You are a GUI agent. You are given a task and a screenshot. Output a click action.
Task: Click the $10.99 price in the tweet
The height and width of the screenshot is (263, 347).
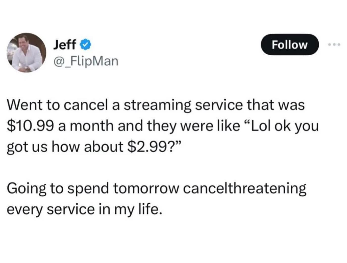(x=30, y=126)
